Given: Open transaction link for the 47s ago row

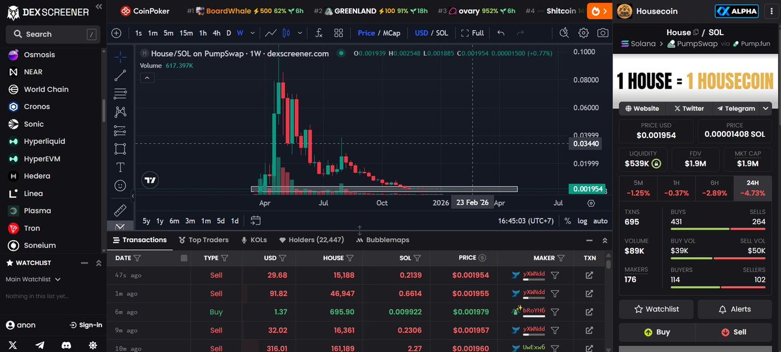Looking at the screenshot, I should (589, 275).
